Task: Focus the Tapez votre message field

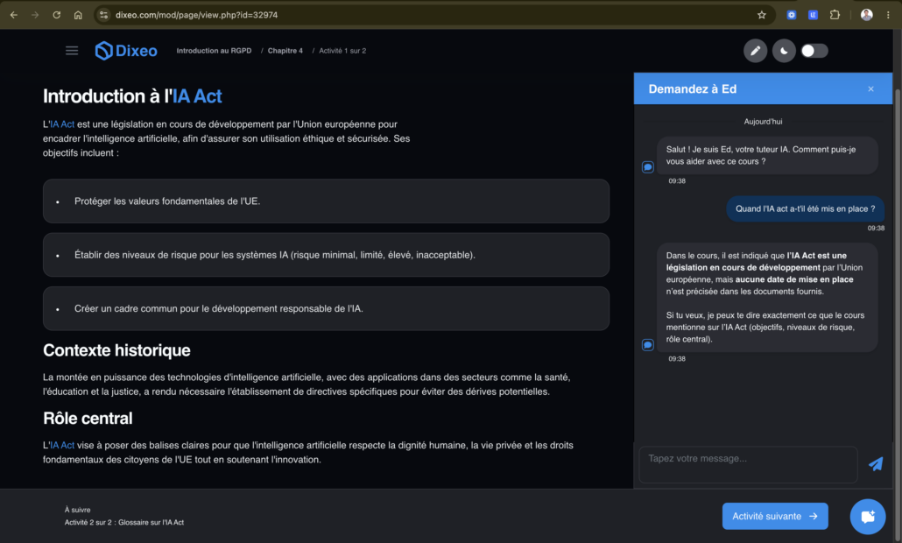Action: coord(748,464)
